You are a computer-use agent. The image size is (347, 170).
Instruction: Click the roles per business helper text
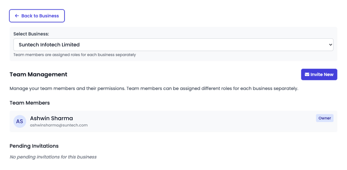click(74, 54)
